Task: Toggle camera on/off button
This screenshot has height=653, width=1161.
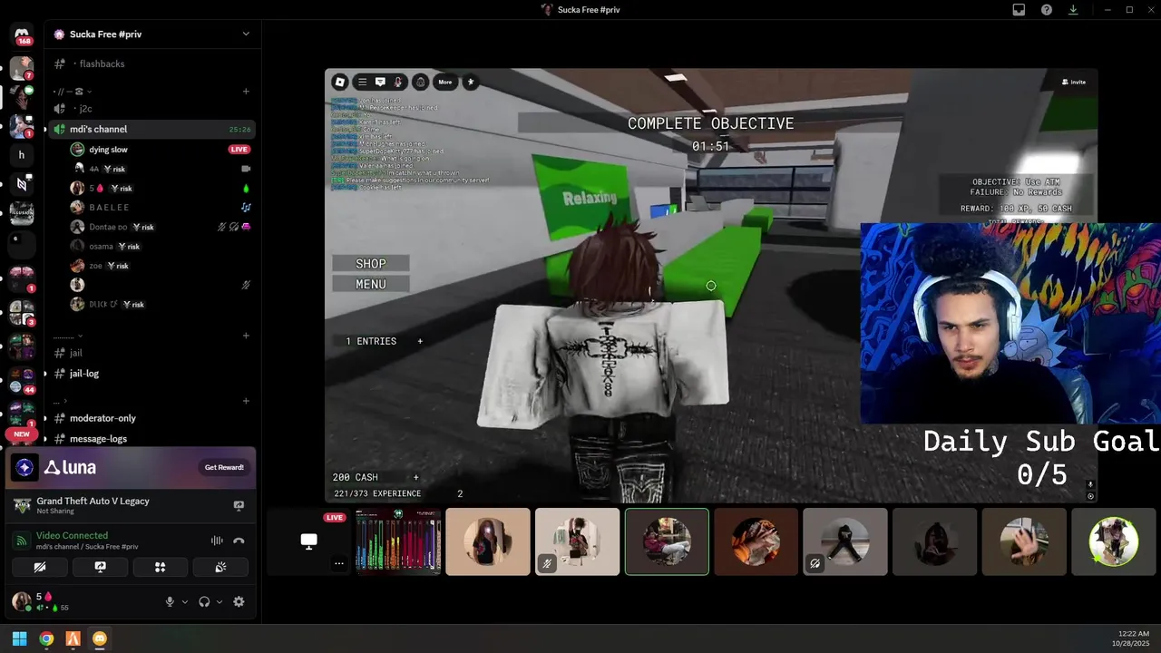Action: 39,567
